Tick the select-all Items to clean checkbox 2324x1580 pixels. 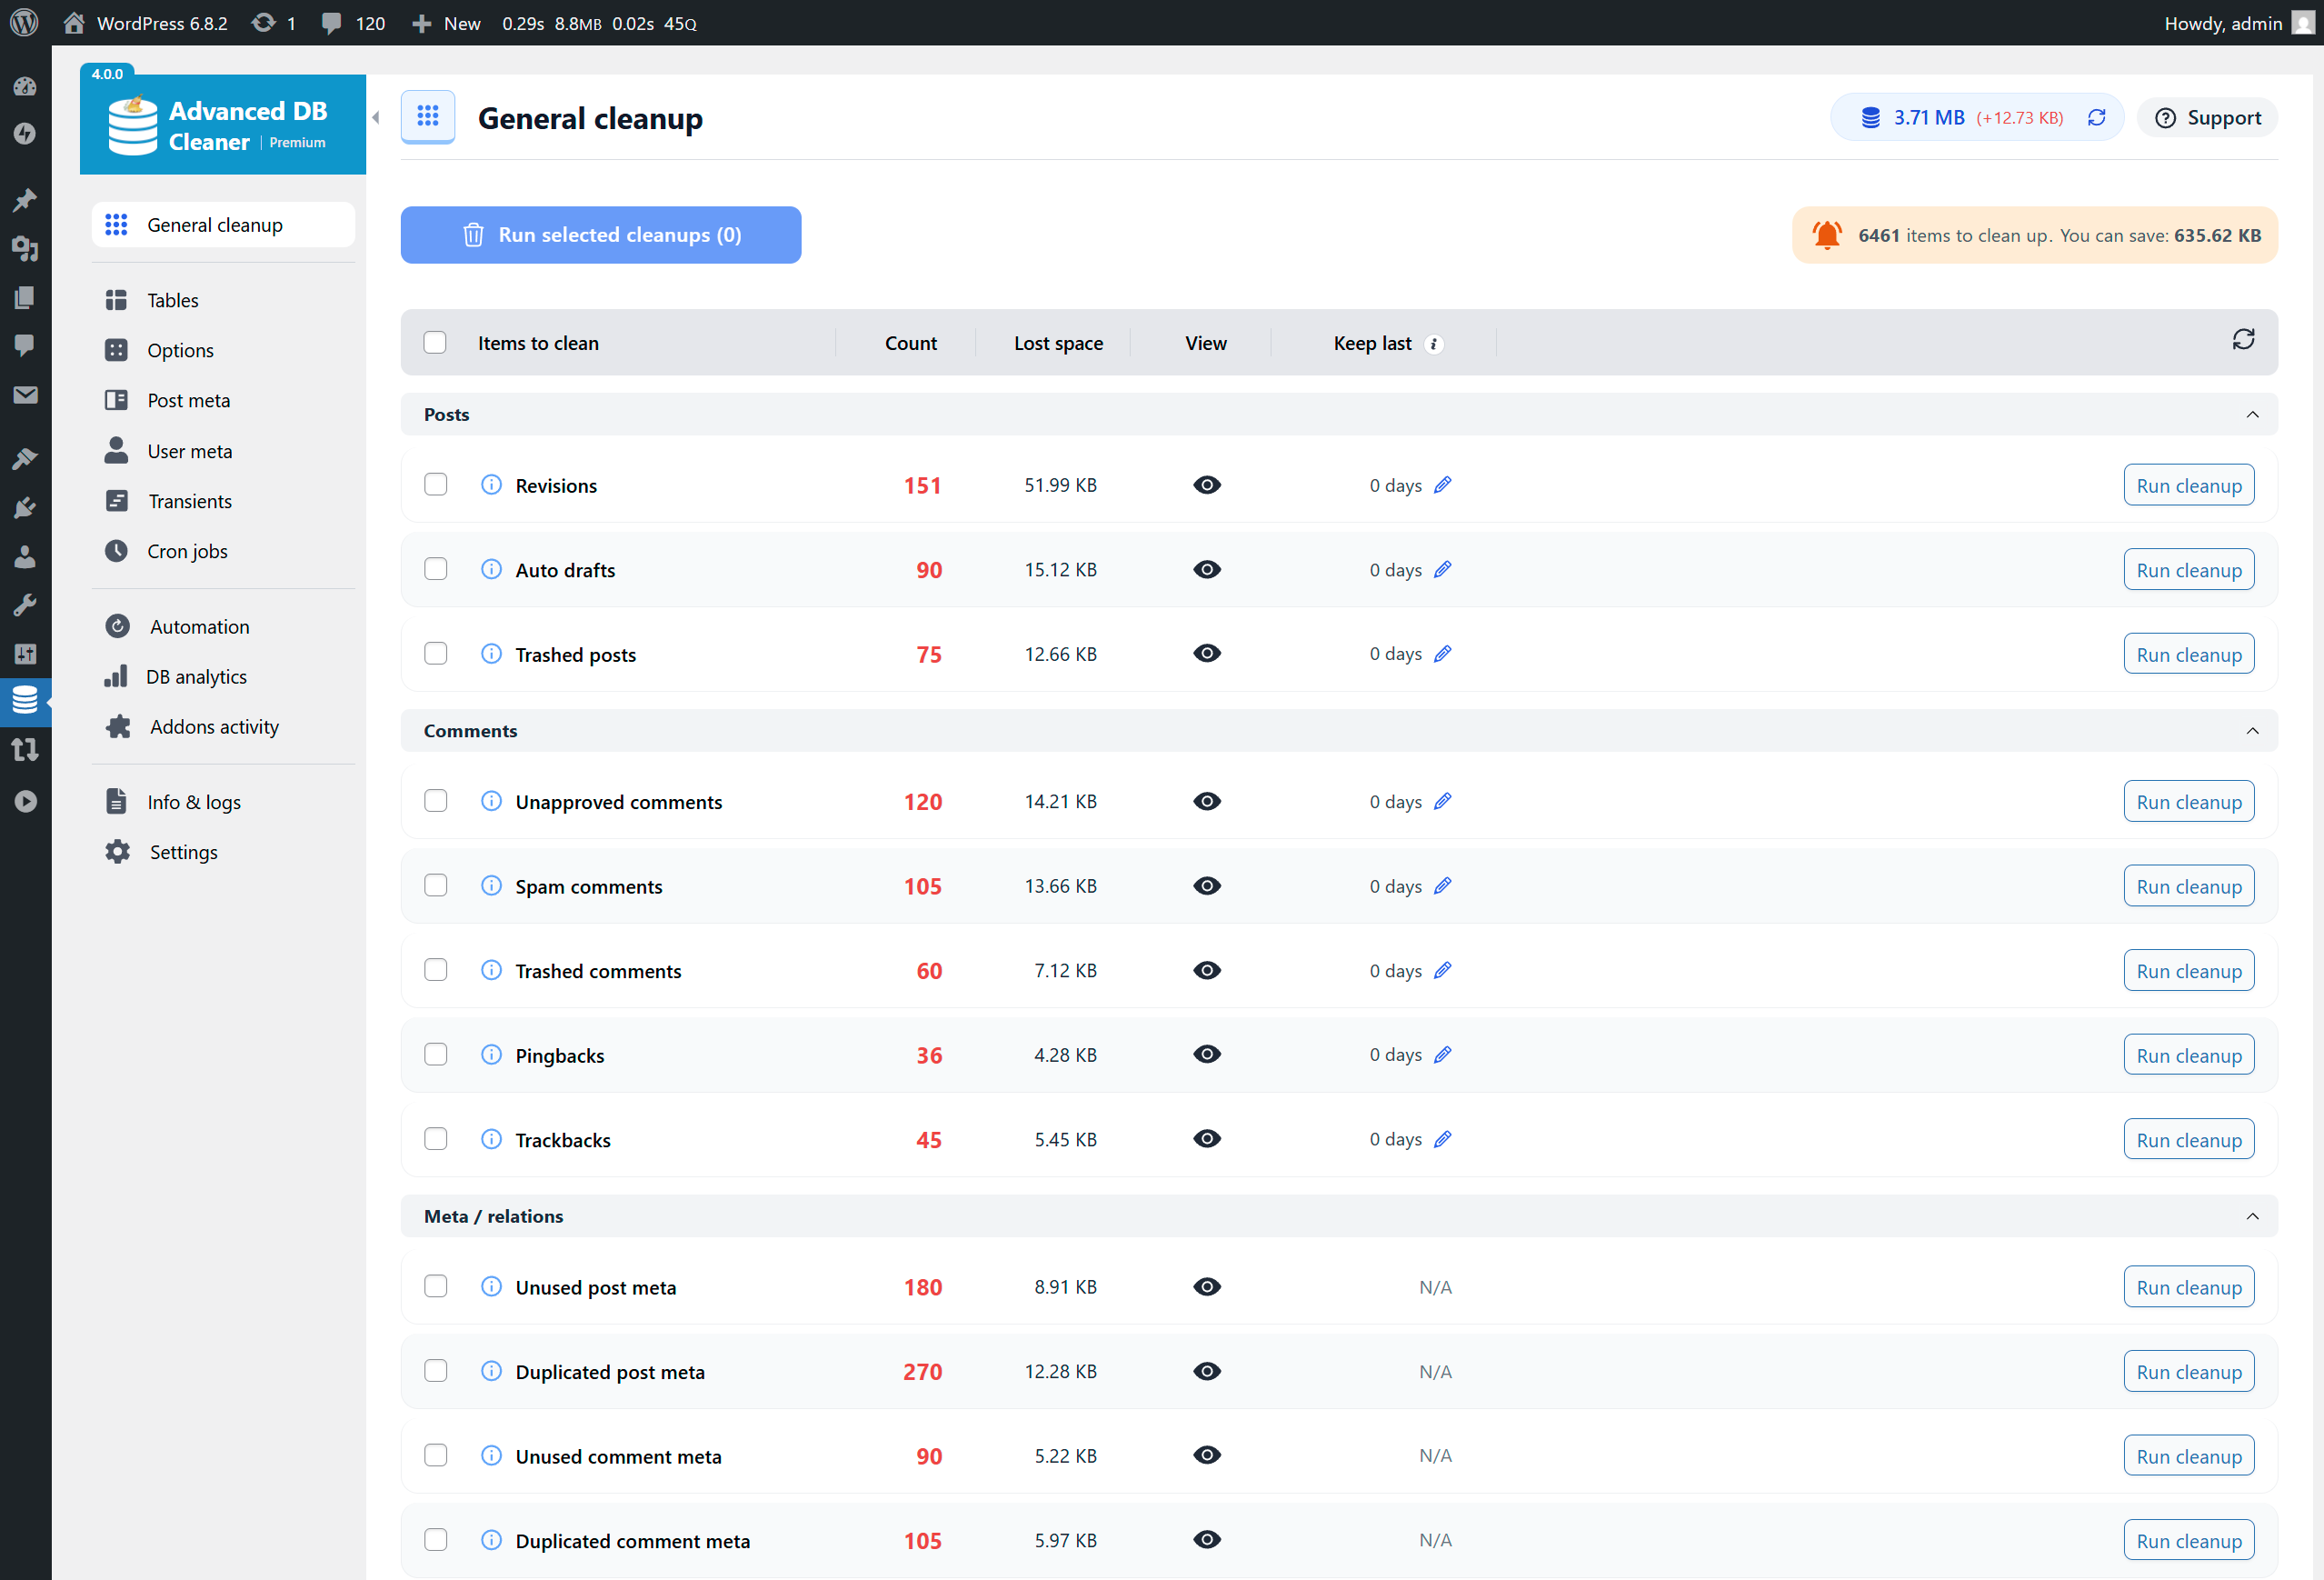(435, 343)
